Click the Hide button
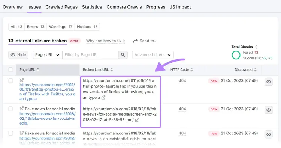Viewport: 281px width, 148px height. tap(18, 55)
